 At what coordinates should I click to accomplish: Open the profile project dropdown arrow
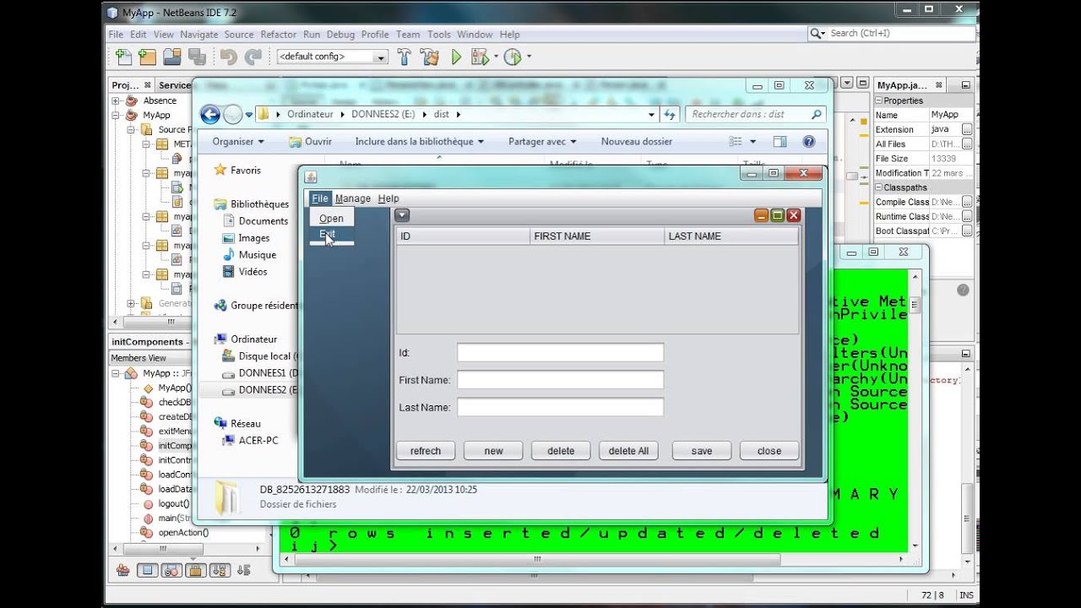(529, 57)
